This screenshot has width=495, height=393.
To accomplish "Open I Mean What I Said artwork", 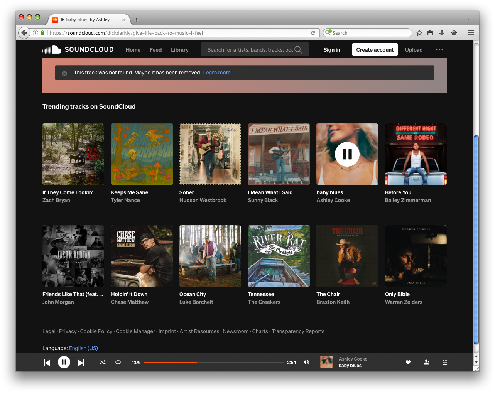I will pos(279,154).
